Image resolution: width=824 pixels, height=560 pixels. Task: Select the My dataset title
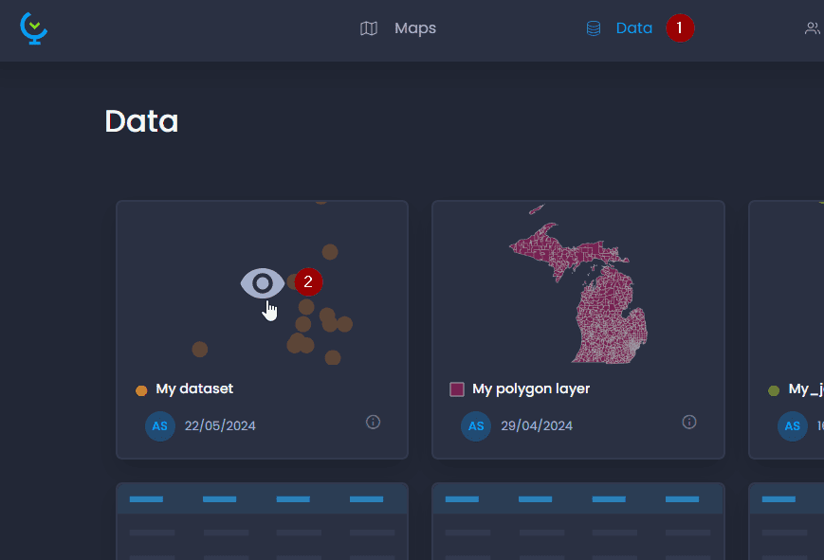click(194, 388)
